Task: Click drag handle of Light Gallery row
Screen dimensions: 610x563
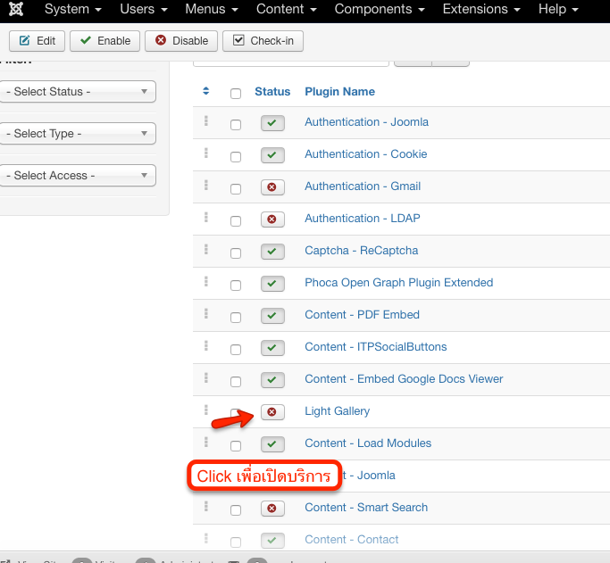Action: pyautogui.click(x=206, y=410)
